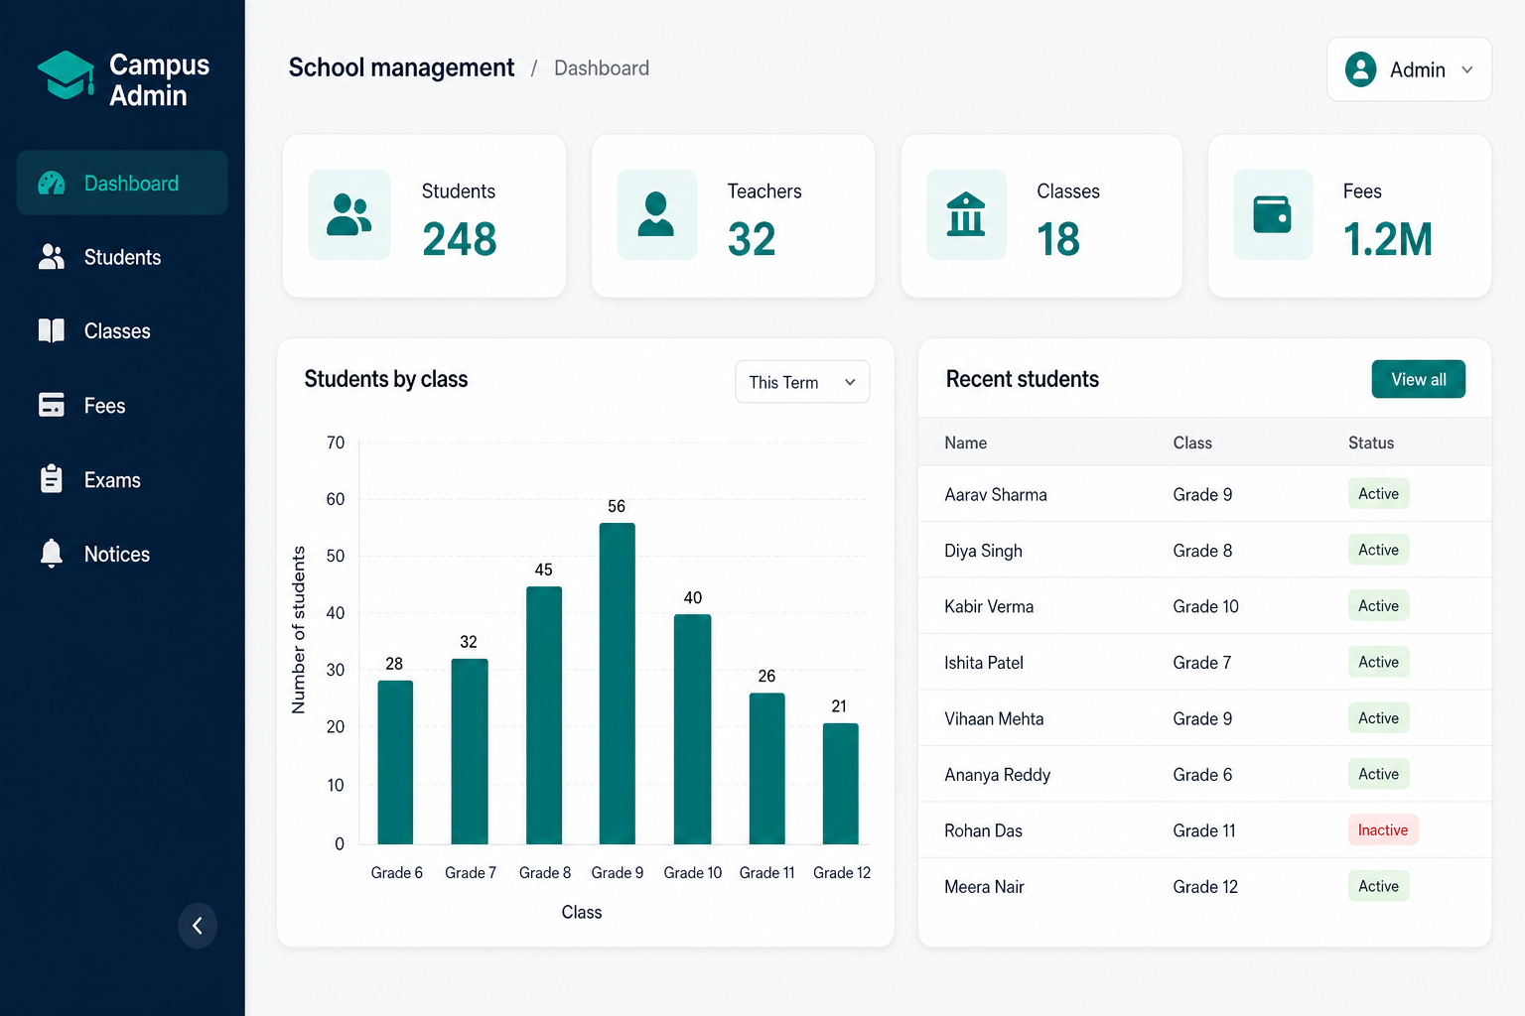The image size is (1525, 1016).
Task: Click the School management breadcrumb
Action: coord(401,67)
